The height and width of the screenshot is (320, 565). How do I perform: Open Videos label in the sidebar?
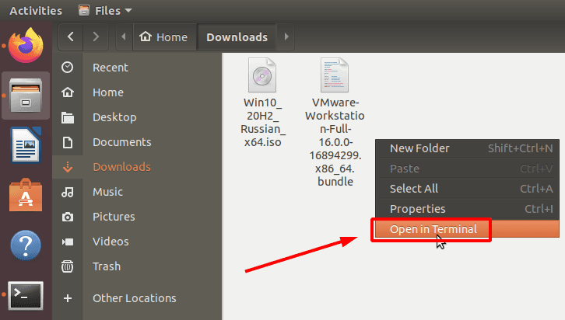click(x=111, y=242)
